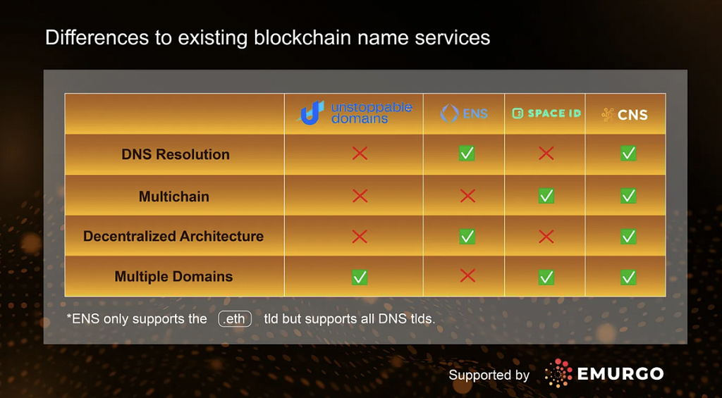Select the Multiple Domains row label
722x398 pixels.
point(173,277)
